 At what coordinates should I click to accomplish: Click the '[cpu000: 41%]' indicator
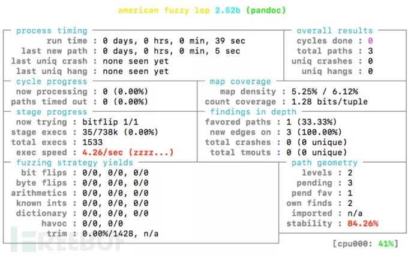pos(365,244)
